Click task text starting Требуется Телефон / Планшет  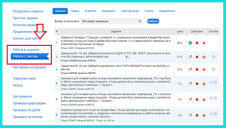coord(115,41)
